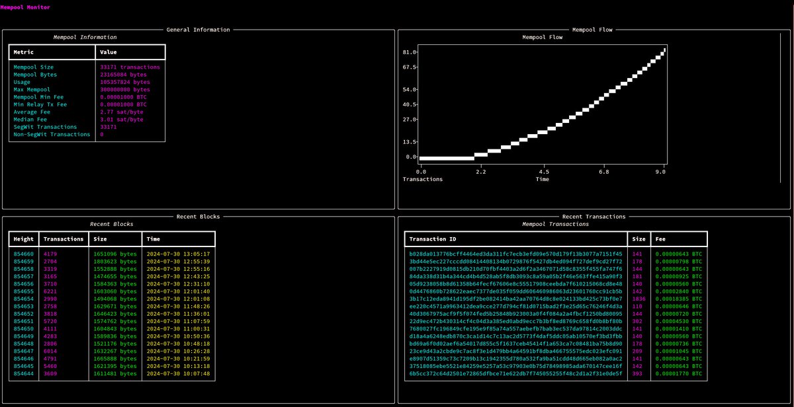Click fee 0.00001770 BTC
The height and width of the screenshot is (407, 794).
[678, 374]
